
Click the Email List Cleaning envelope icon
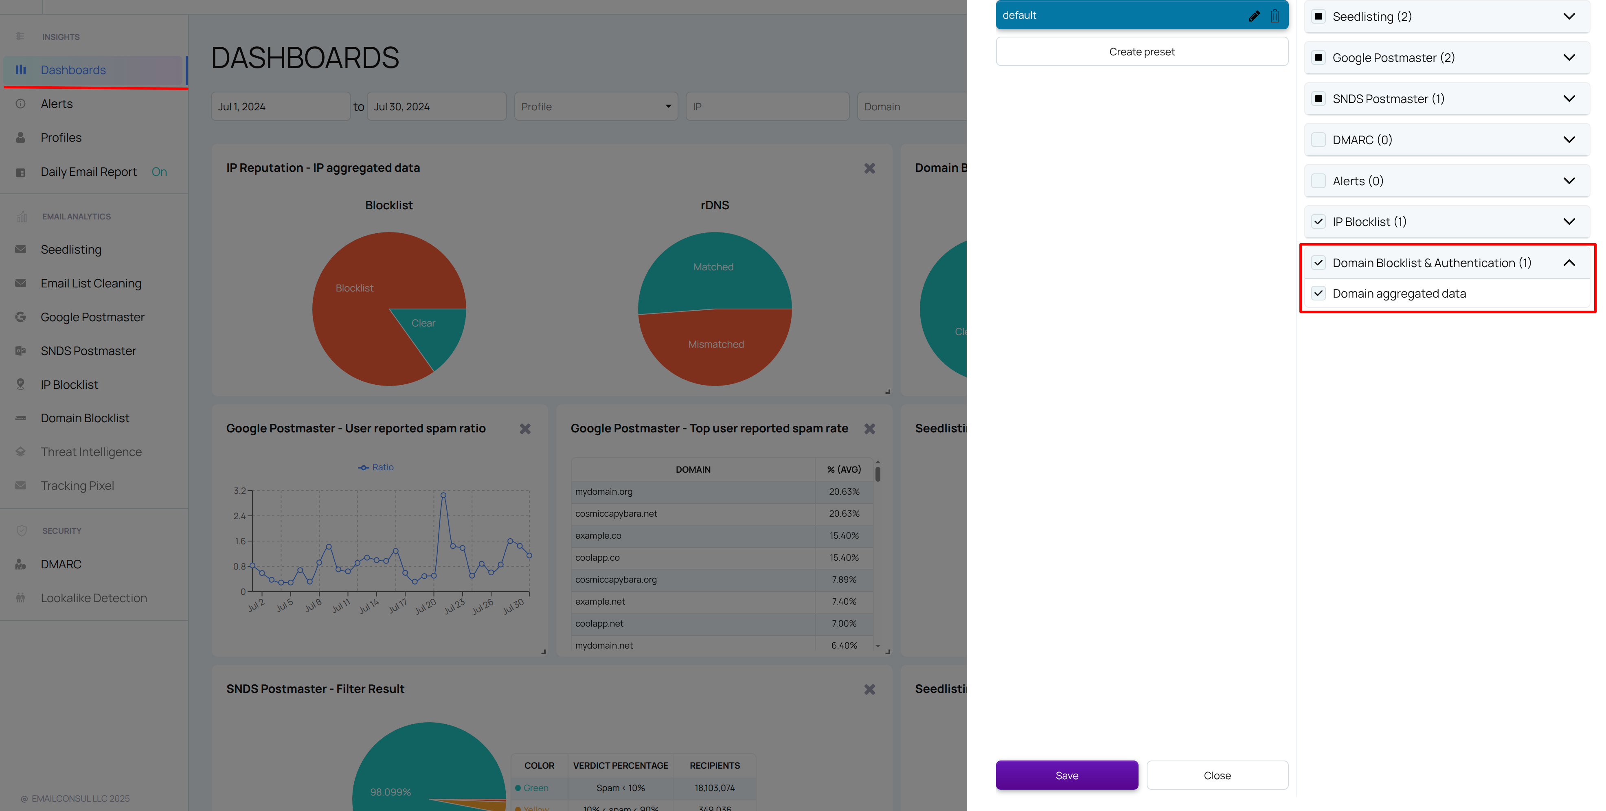21,283
